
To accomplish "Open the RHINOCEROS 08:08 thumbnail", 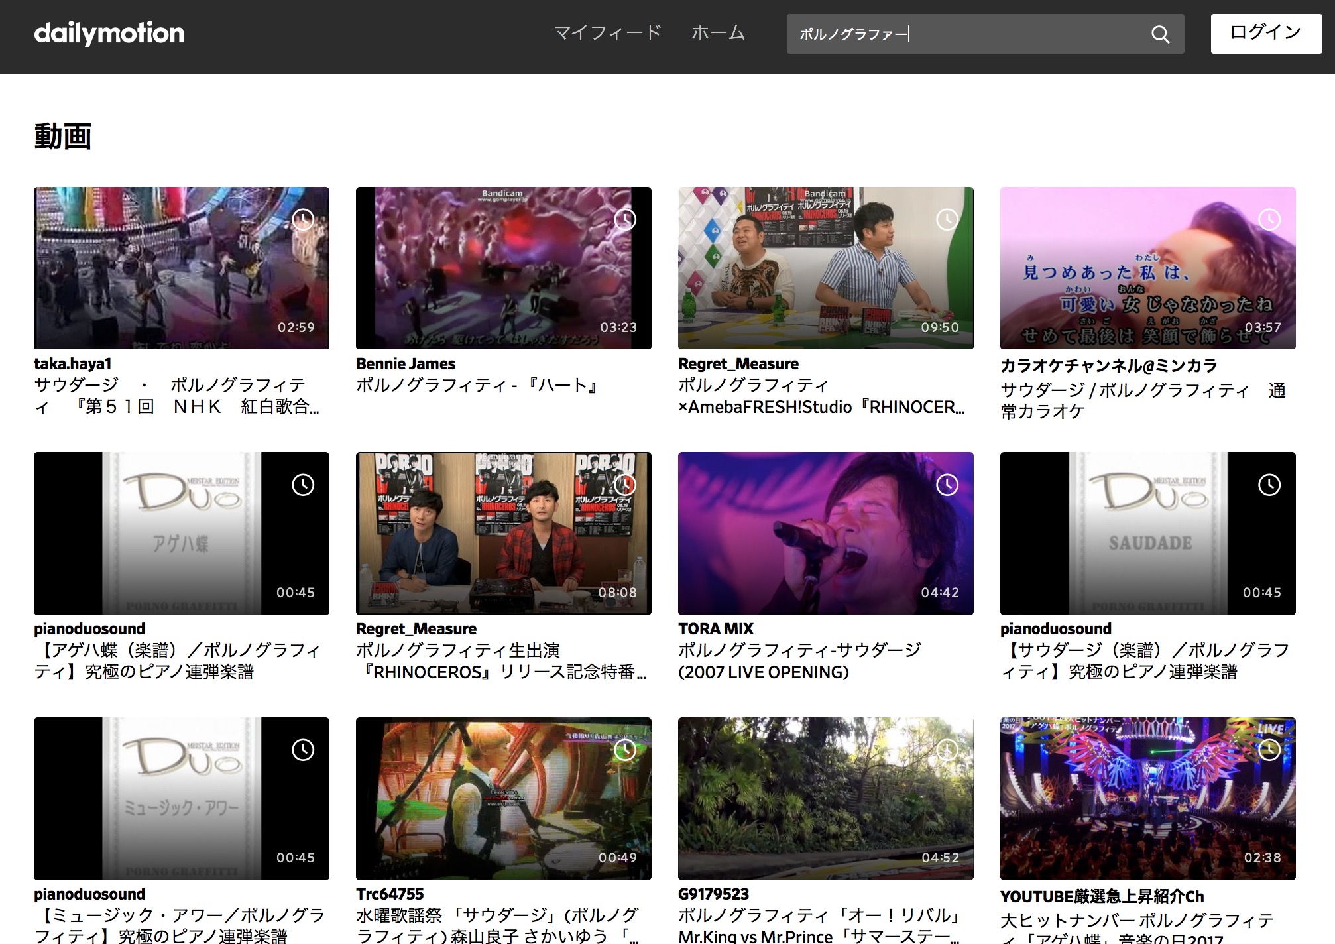I will pos(504,533).
